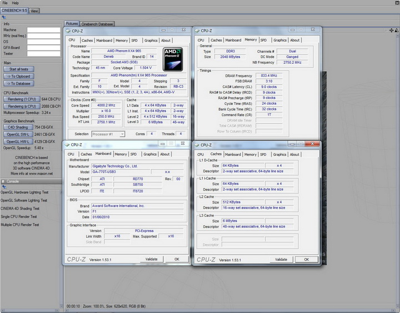Image resolution: width=400 pixels, height=313 pixels.
Task: Click the Model field GA-770T-USB3
Action: click(121, 172)
